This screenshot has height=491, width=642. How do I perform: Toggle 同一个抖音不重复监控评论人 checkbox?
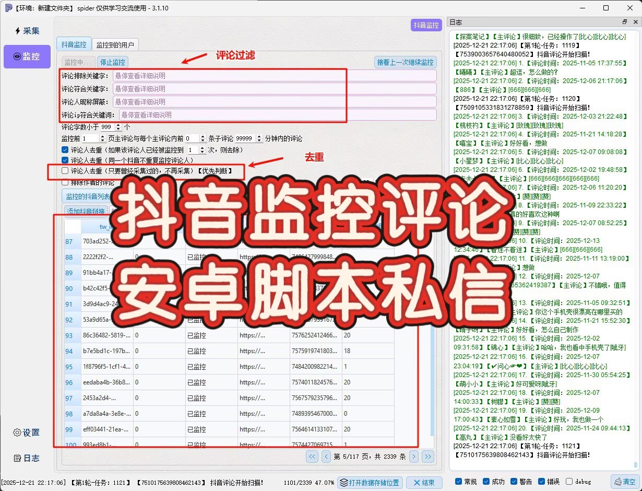click(x=65, y=160)
